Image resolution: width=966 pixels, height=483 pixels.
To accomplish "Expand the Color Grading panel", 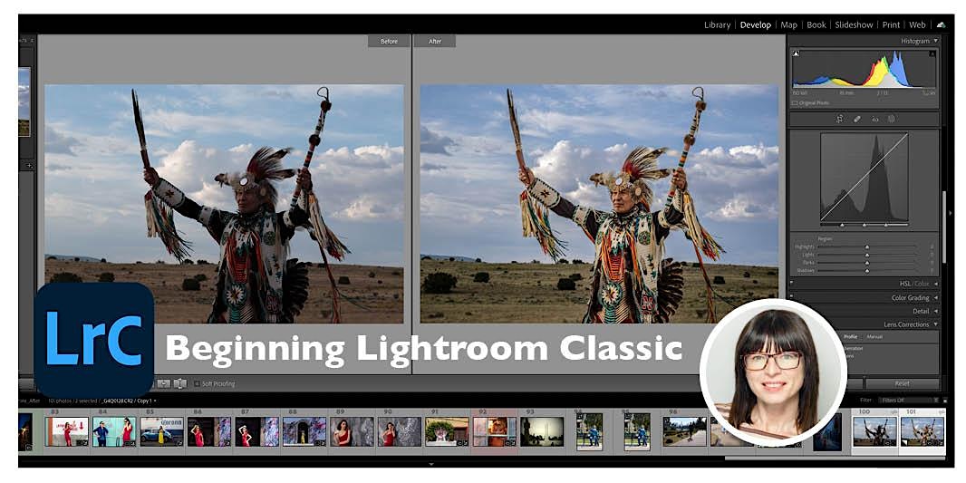I will (935, 297).
